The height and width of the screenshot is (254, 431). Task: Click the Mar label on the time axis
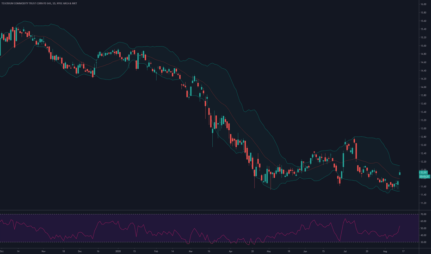[x=191, y=251]
